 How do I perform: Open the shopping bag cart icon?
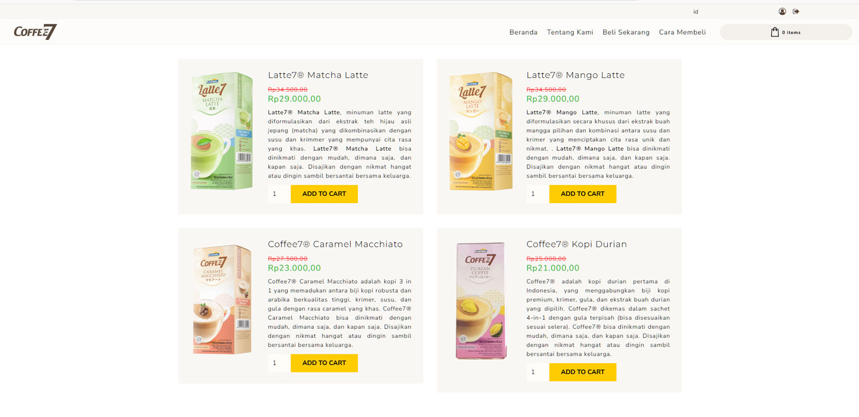[x=775, y=32]
